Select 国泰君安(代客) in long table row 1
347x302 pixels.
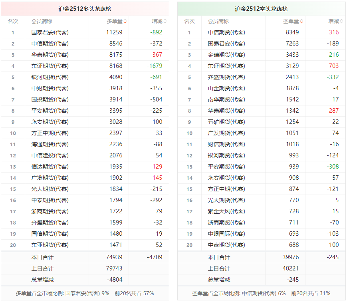50,32
